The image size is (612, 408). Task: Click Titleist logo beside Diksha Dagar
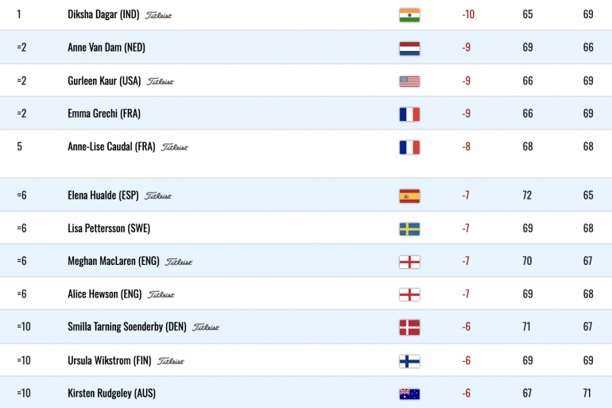pos(158,15)
